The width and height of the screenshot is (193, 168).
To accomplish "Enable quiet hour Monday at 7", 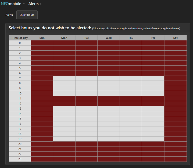I will click(64, 78).
